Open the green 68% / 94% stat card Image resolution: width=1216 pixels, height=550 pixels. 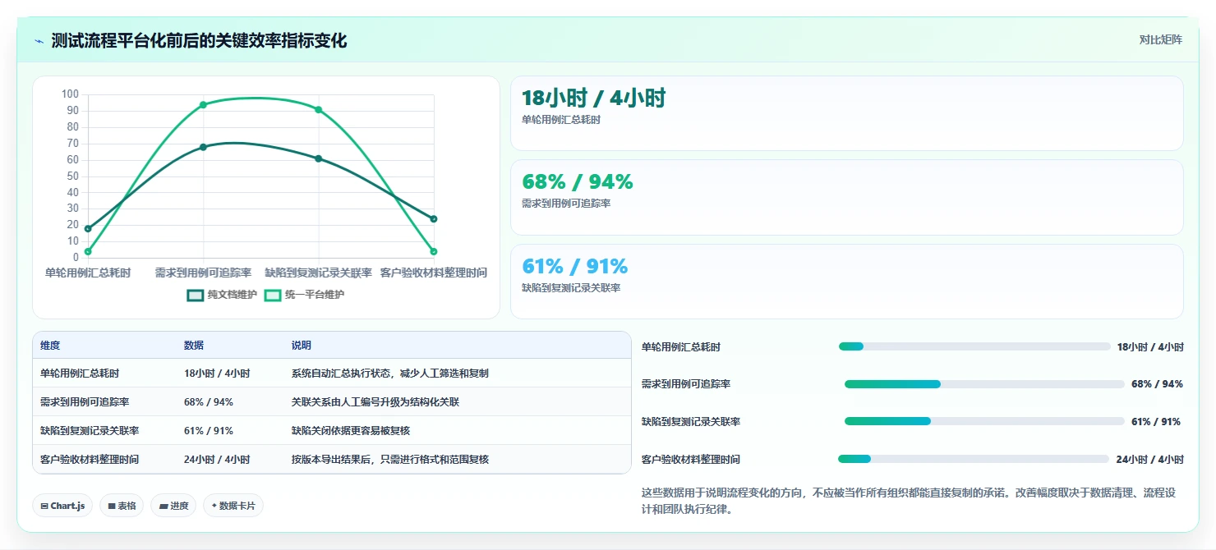click(847, 198)
